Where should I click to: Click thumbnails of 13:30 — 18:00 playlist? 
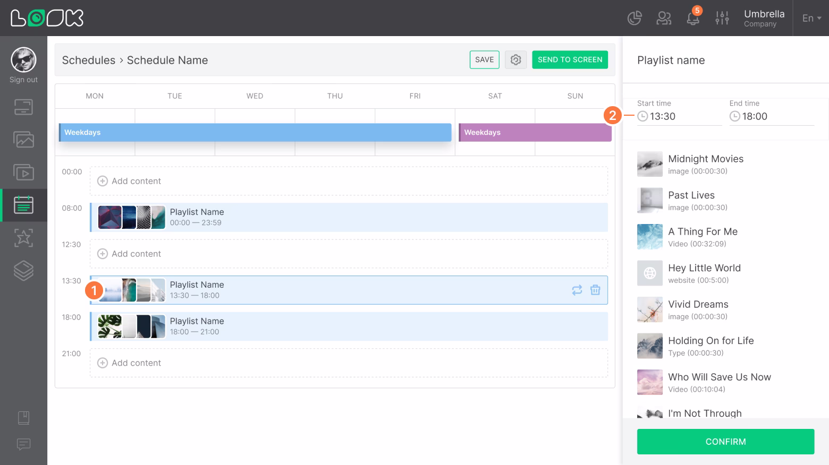coord(131,290)
